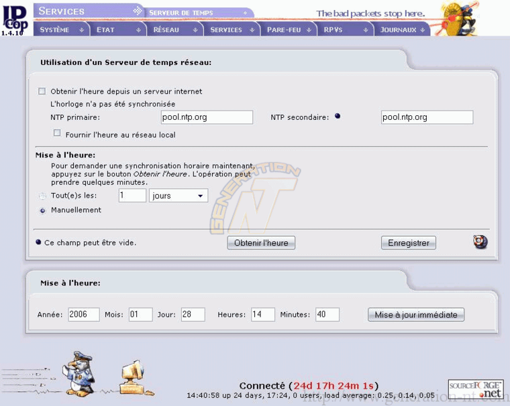Expand the RPVs menu arrow
Screen dimensions: 510x406
pyautogui.click(x=366, y=30)
